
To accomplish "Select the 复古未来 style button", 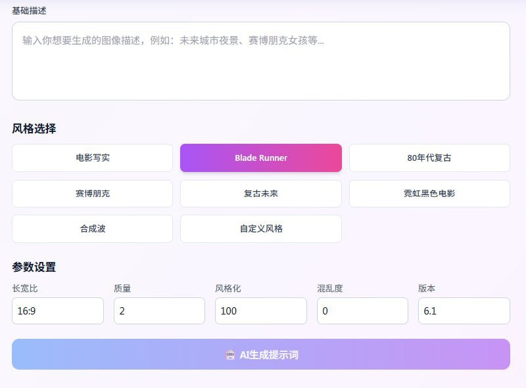I will point(260,193).
